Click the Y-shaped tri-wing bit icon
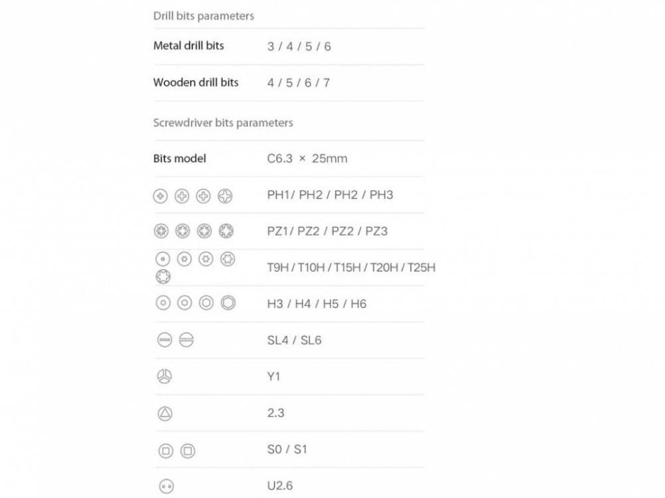Screen dimensions: 665x498 tap(165, 376)
